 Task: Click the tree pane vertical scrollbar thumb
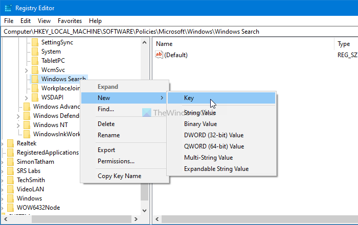144,192
